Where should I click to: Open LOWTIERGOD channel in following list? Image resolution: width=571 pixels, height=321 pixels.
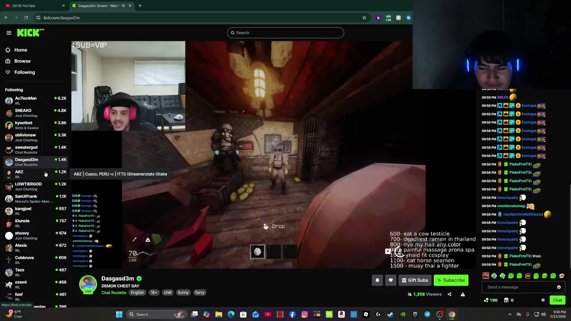[x=36, y=186]
